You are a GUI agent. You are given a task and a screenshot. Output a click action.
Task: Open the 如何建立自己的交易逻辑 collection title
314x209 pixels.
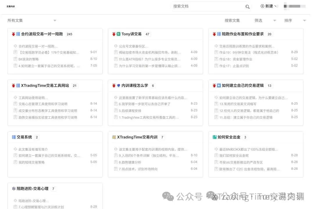(x=243, y=85)
